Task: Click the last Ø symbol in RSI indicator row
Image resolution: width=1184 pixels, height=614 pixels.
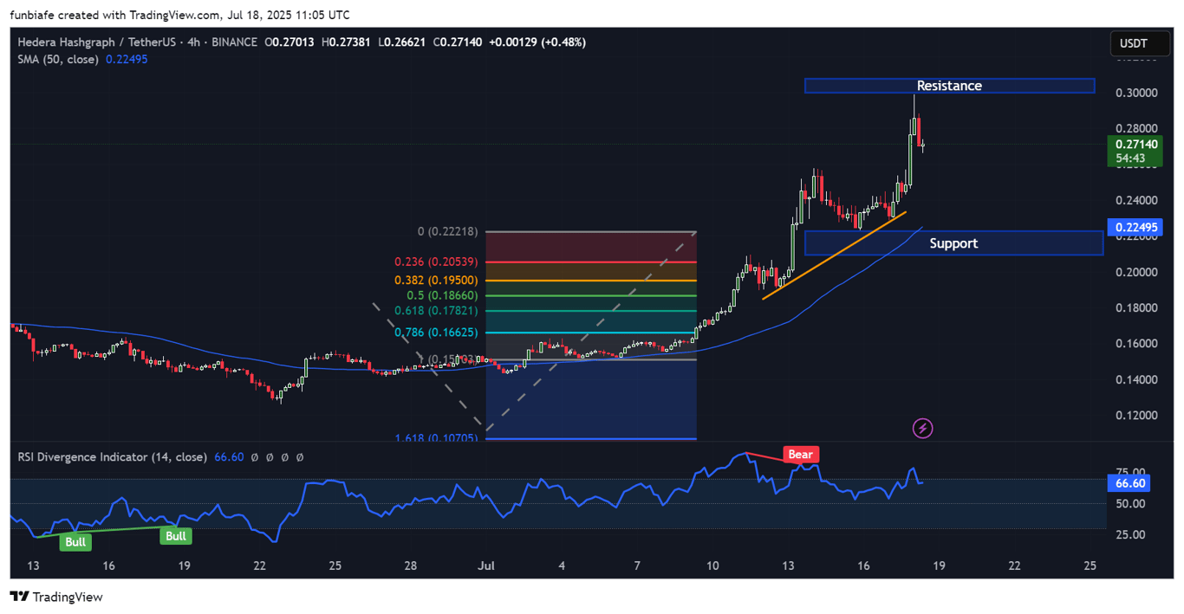Action: point(301,456)
